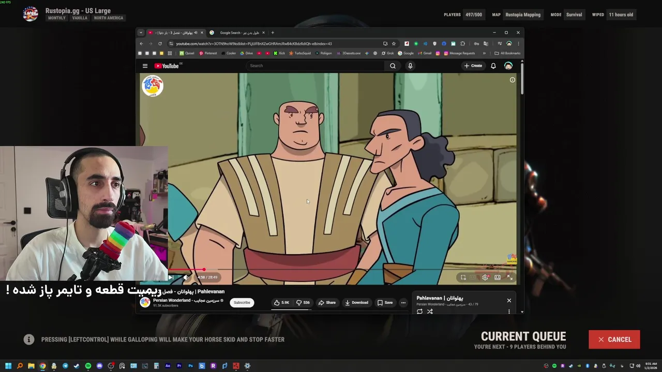Open the TurboSquid bookmark
The width and height of the screenshot is (662, 372).
(300, 53)
